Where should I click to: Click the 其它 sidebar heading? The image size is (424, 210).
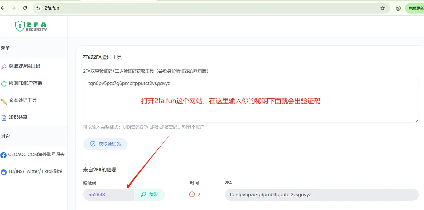(x=5, y=136)
